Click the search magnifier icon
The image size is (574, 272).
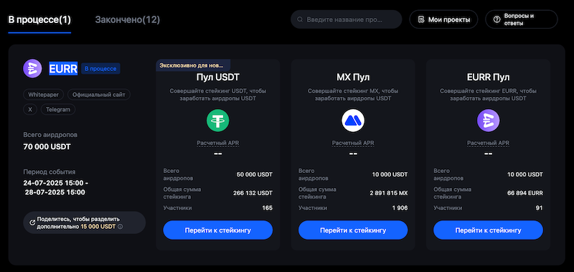click(300, 19)
